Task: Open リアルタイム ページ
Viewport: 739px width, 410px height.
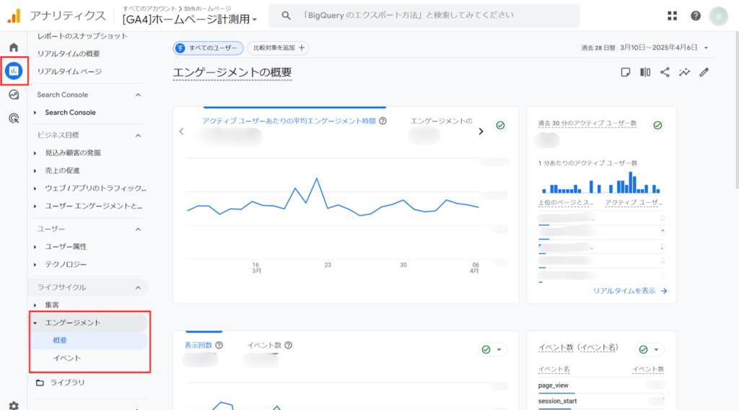Action: (69, 71)
